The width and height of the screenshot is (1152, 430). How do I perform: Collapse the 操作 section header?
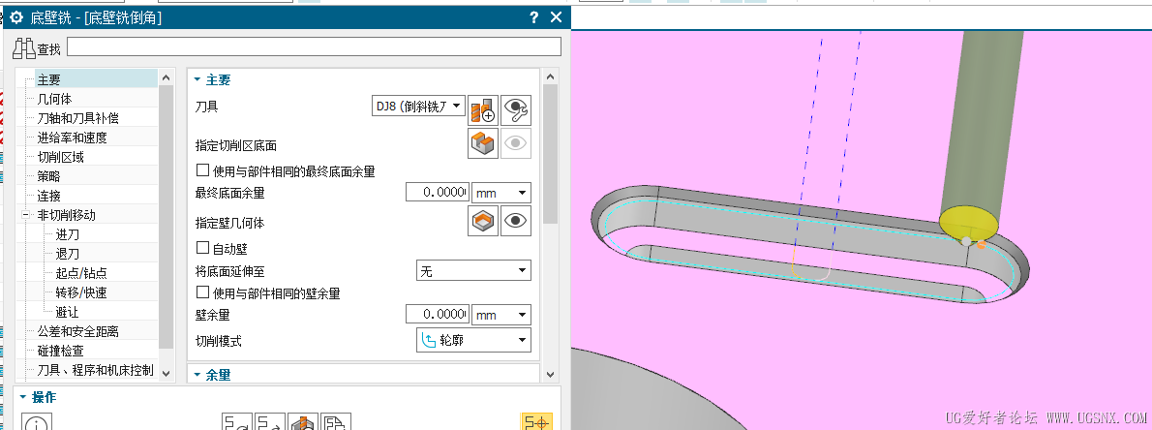pyautogui.click(x=38, y=397)
